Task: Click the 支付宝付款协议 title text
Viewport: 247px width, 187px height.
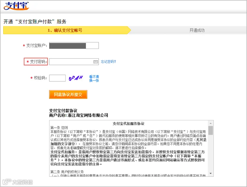Action: tap(63, 110)
